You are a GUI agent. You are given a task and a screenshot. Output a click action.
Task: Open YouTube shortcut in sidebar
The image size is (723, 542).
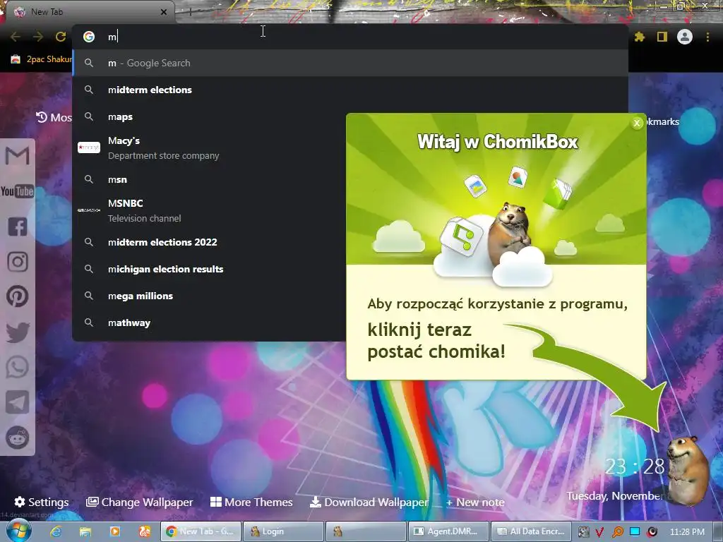[x=18, y=191]
